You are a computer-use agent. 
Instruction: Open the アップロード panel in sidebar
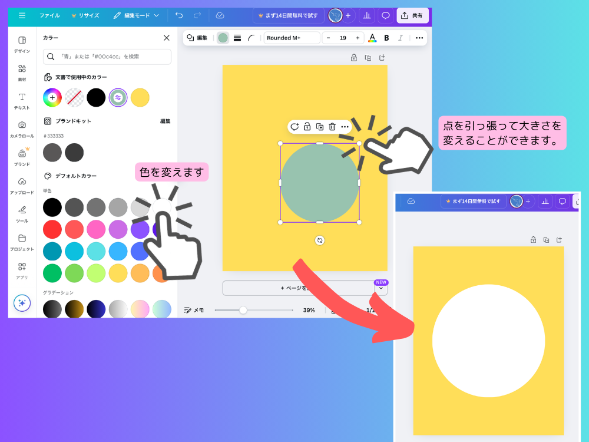point(22,185)
